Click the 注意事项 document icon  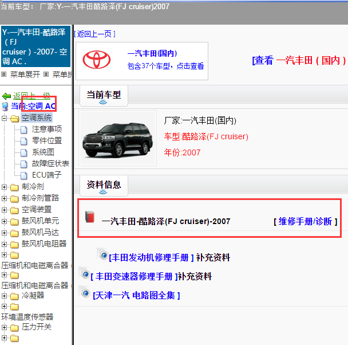coord(24,130)
